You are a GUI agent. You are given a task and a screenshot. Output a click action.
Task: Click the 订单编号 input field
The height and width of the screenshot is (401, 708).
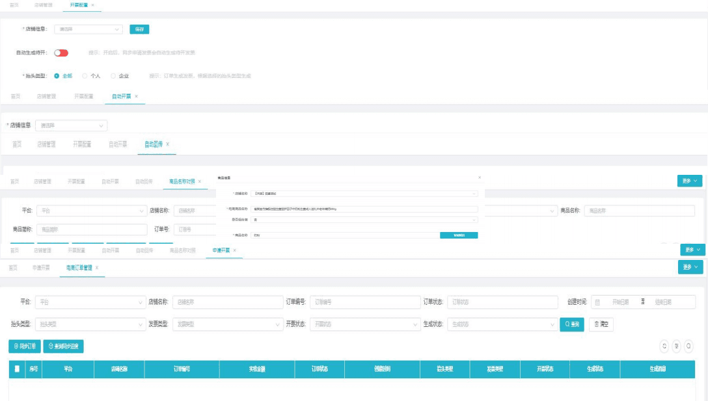[365, 302]
